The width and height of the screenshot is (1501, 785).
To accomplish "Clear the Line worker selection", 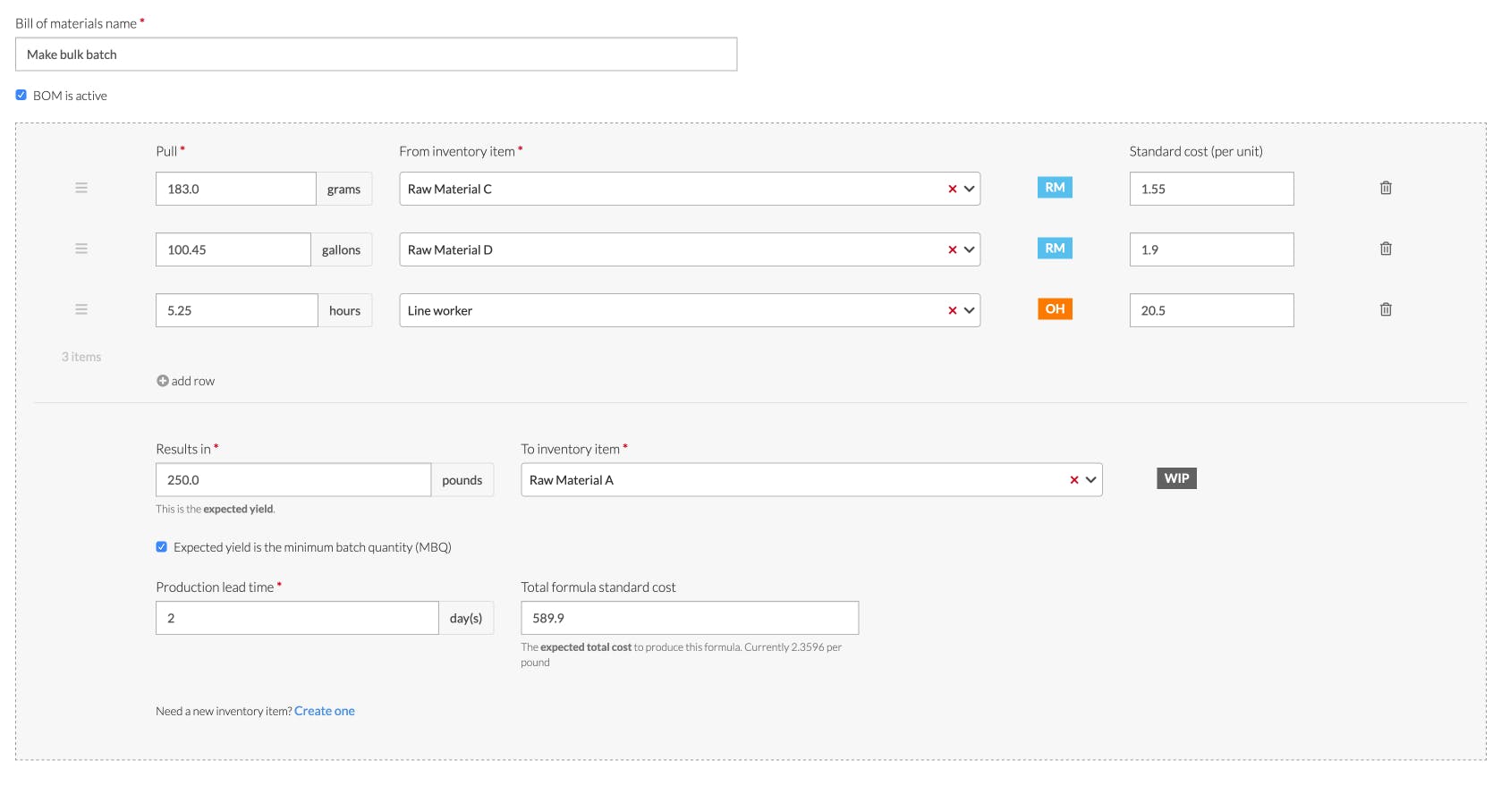I will click(x=953, y=310).
